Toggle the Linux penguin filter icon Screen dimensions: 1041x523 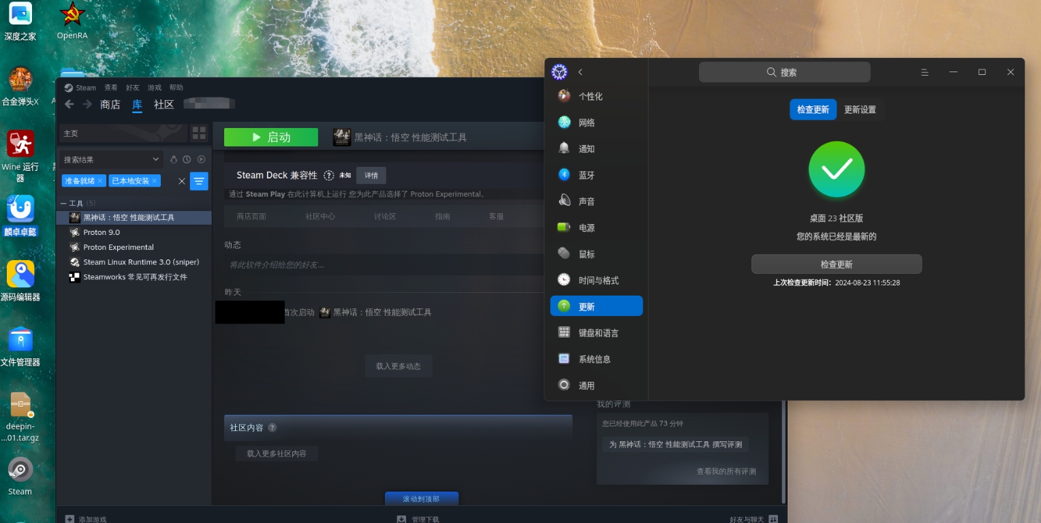(173, 159)
